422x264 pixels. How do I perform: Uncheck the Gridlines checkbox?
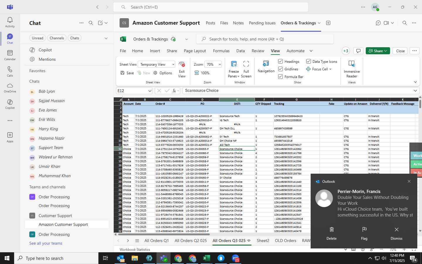tap(280, 69)
